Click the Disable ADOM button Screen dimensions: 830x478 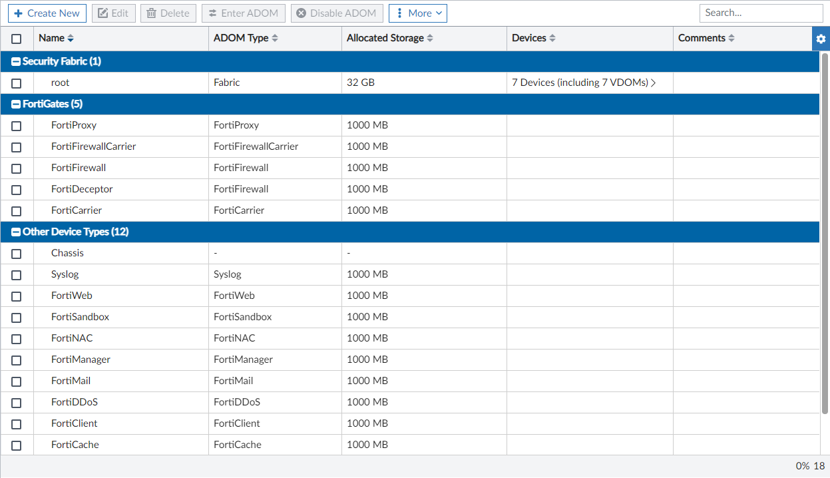click(x=337, y=13)
